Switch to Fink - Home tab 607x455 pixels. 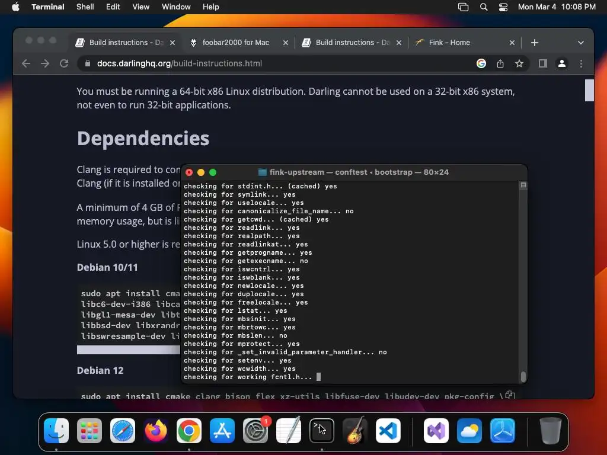[457, 43]
